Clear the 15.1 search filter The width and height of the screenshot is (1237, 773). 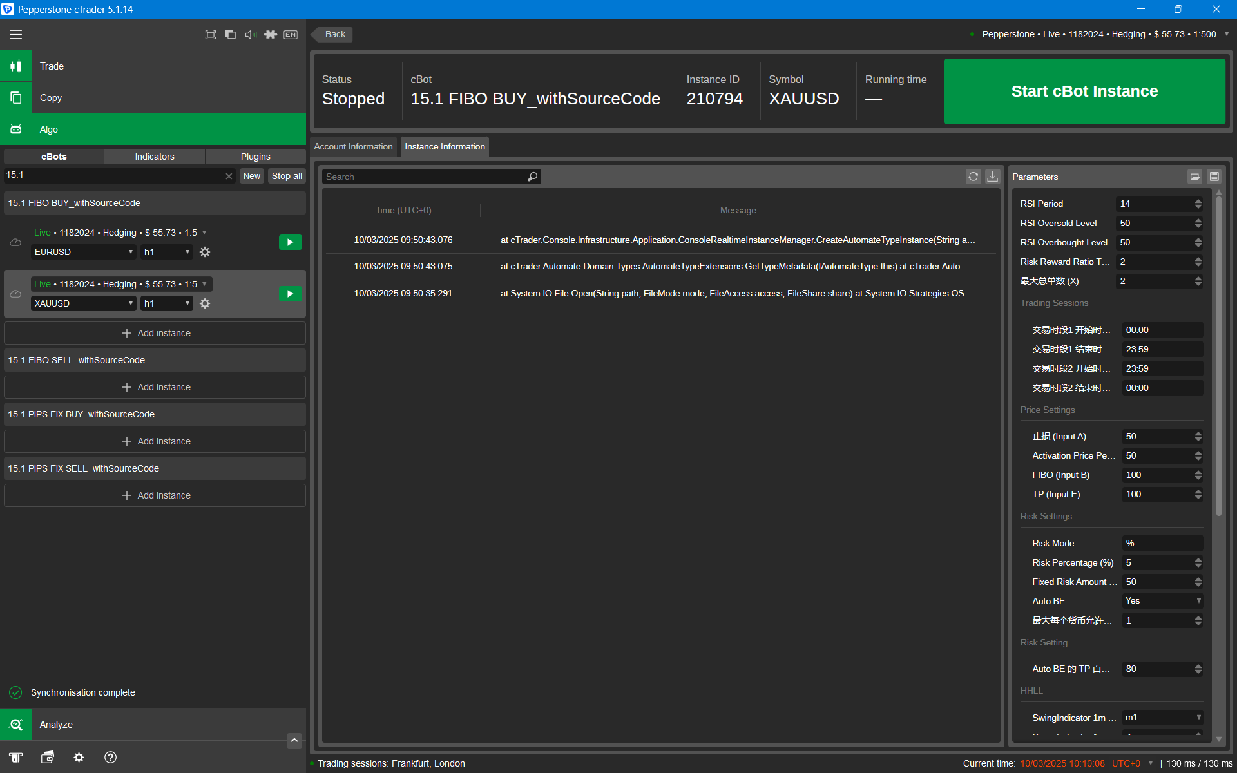pyautogui.click(x=229, y=176)
